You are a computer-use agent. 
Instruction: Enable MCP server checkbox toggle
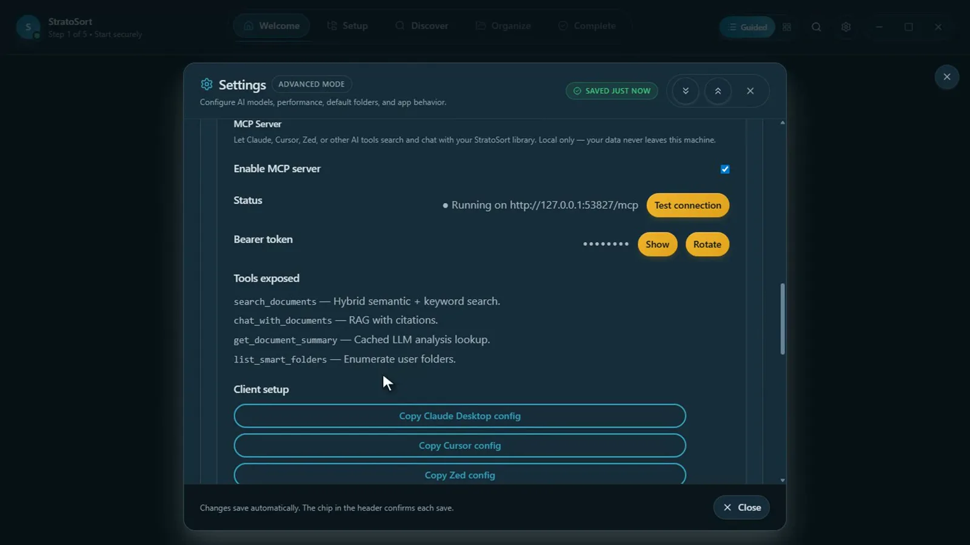[x=724, y=169]
